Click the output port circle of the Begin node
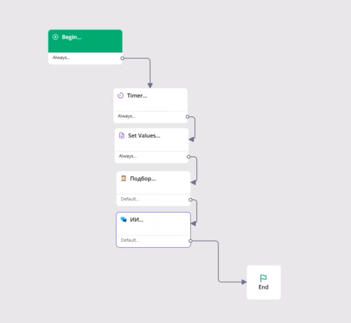Screen dimensions: 351x323 [122, 58]
